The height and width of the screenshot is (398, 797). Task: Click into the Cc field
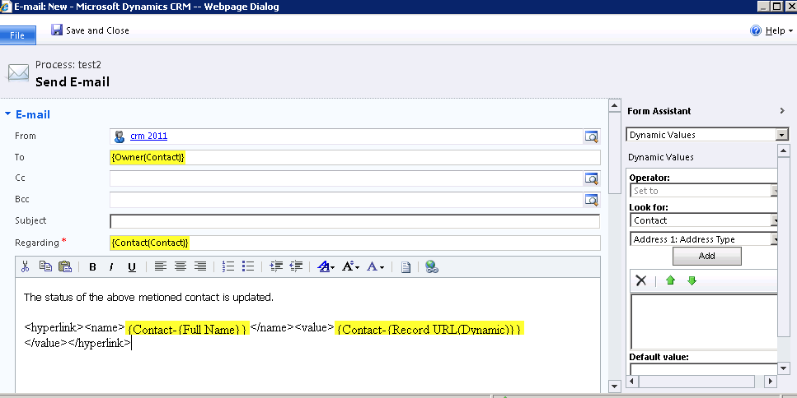coord(346,178)
